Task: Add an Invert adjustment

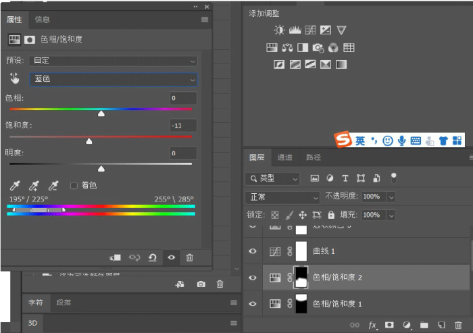Action: [x=279, y=65]
